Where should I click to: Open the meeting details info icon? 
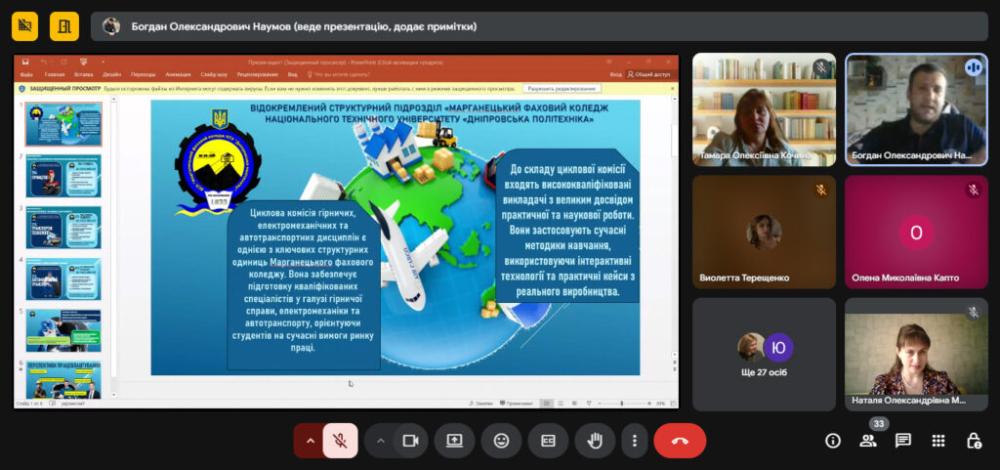[x=833, y=441]
